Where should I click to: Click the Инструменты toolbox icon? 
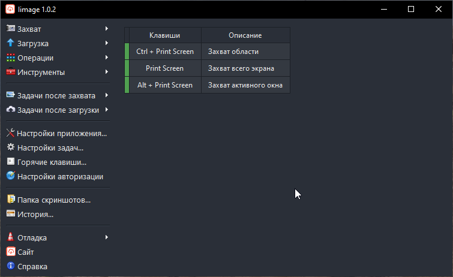[10, 73]
